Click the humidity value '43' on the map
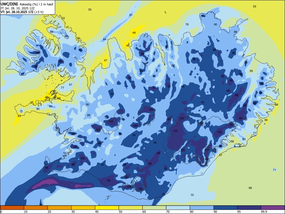 [19, 116]
